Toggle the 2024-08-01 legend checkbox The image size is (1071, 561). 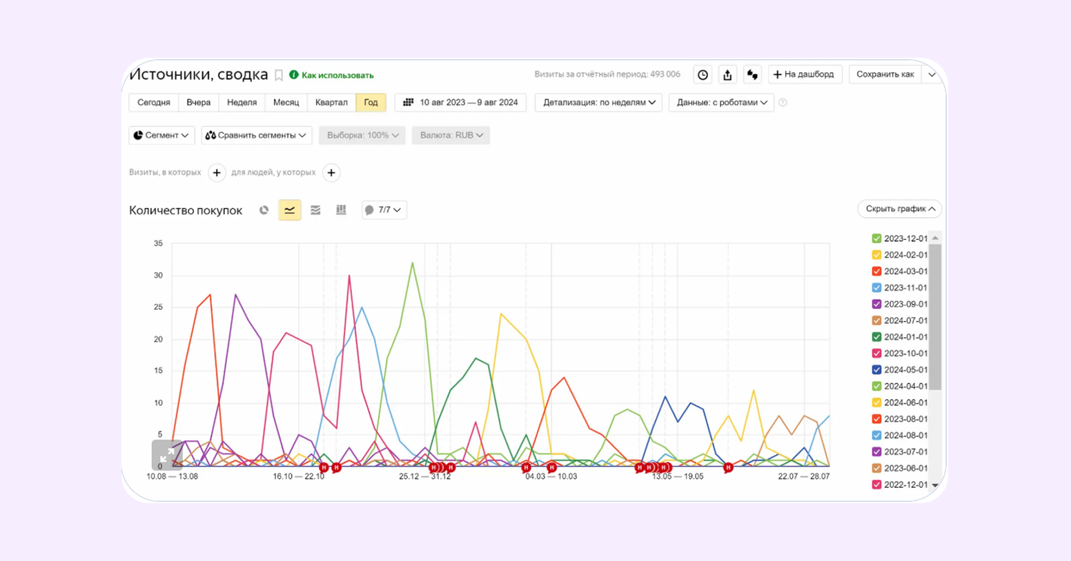(876, 436)
